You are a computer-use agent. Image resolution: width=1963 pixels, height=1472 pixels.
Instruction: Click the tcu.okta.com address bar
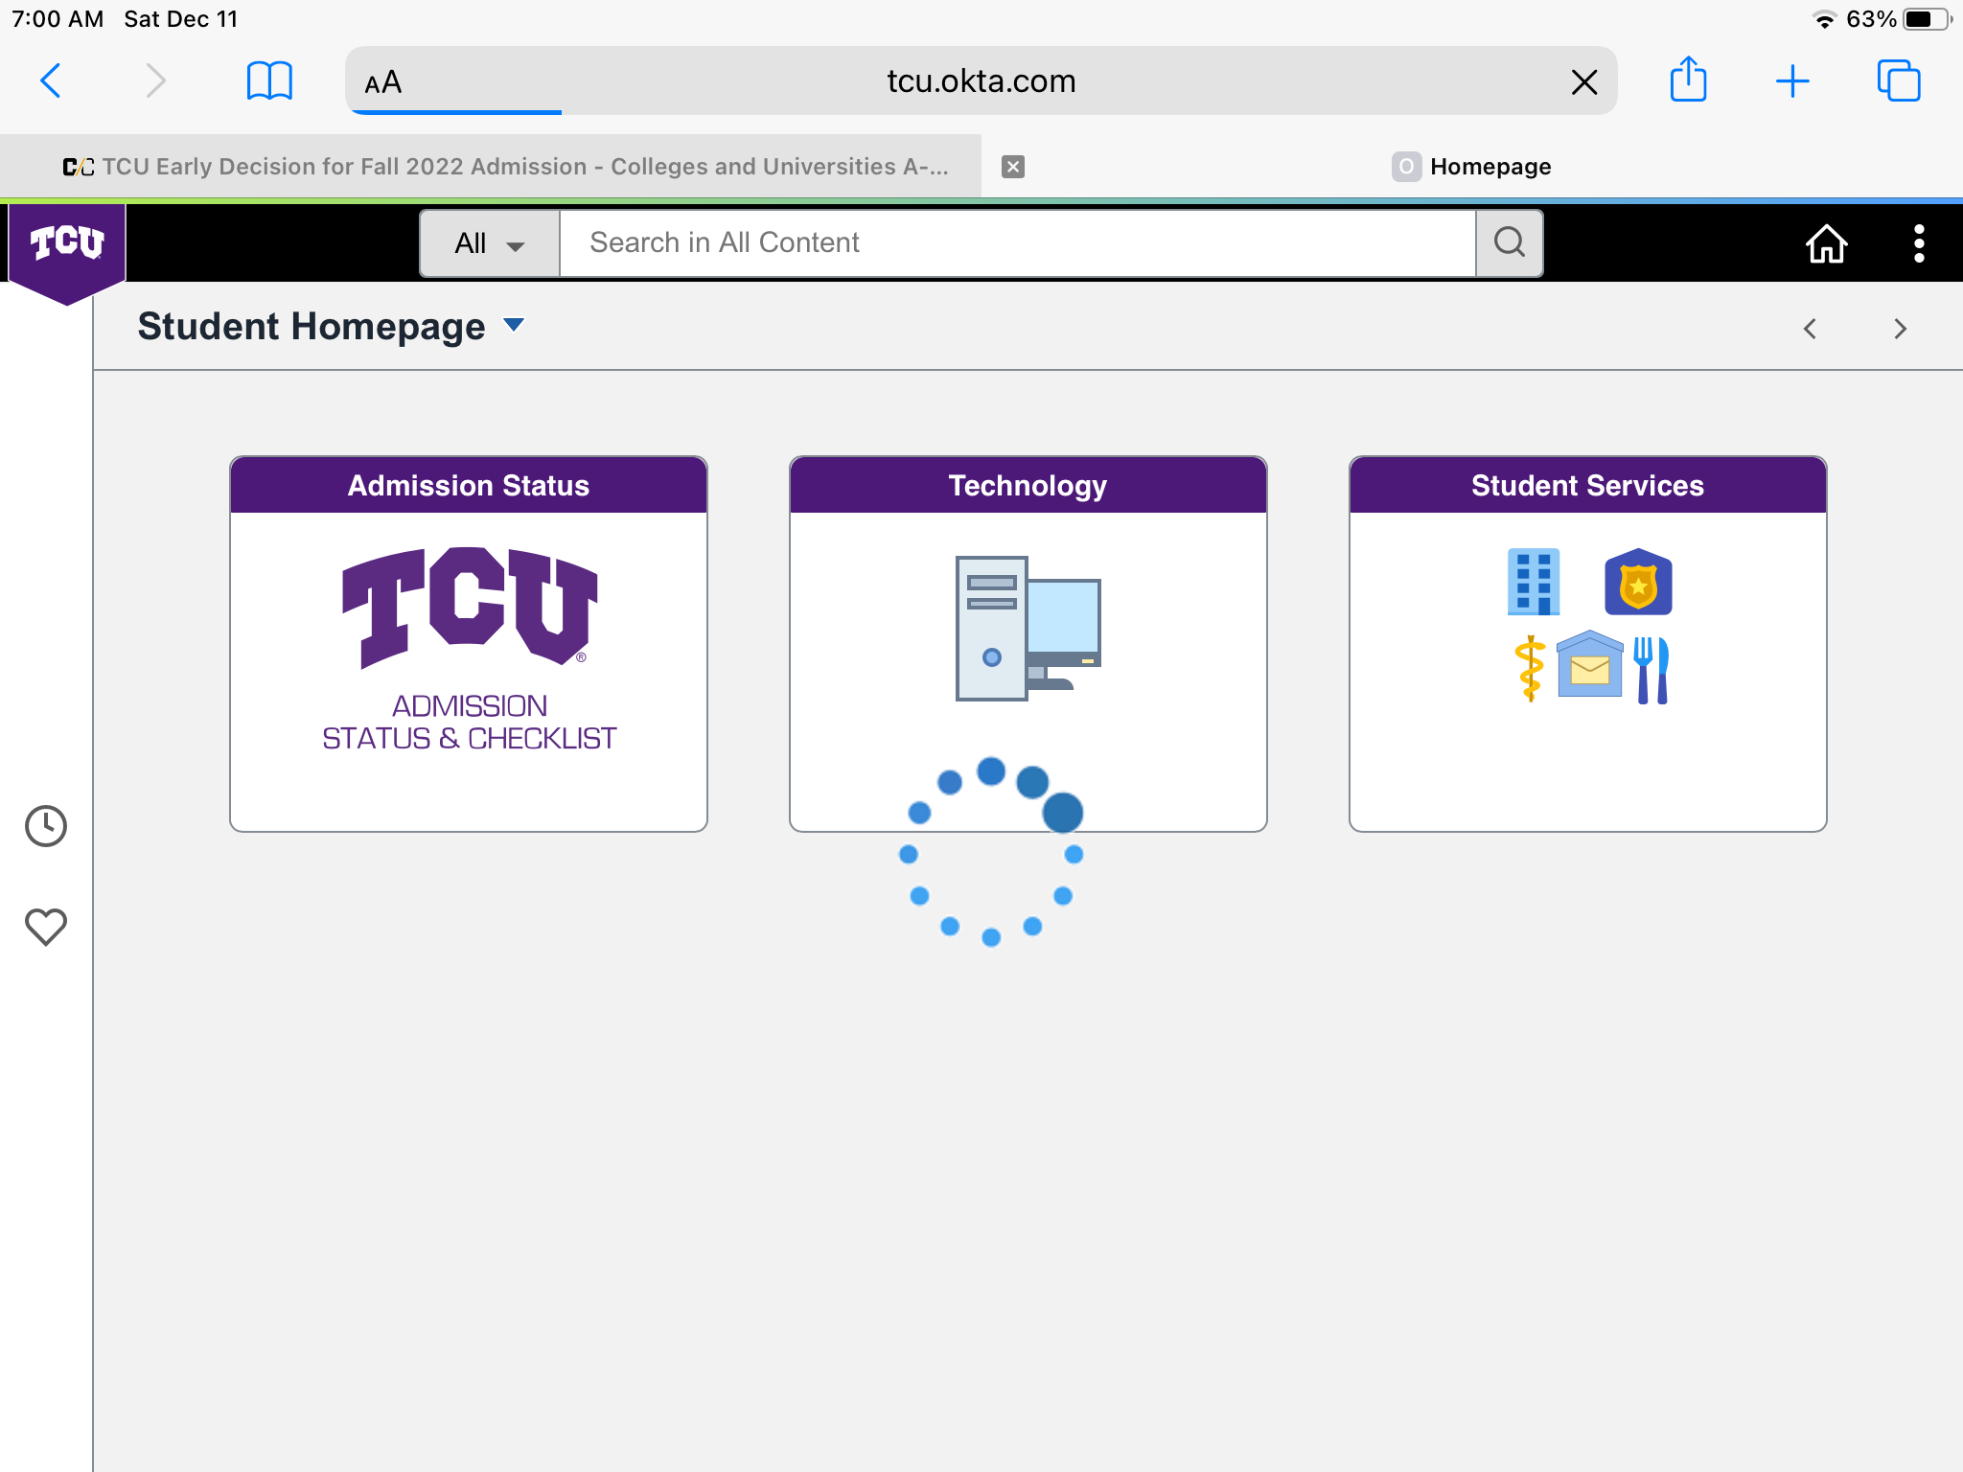[x=981, y=80]
